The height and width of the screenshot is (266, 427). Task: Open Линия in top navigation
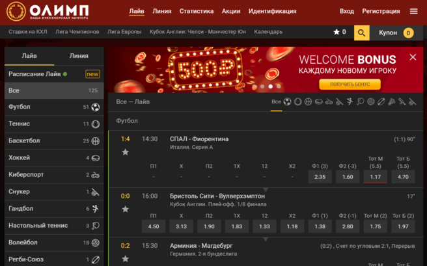pos(162,11)
